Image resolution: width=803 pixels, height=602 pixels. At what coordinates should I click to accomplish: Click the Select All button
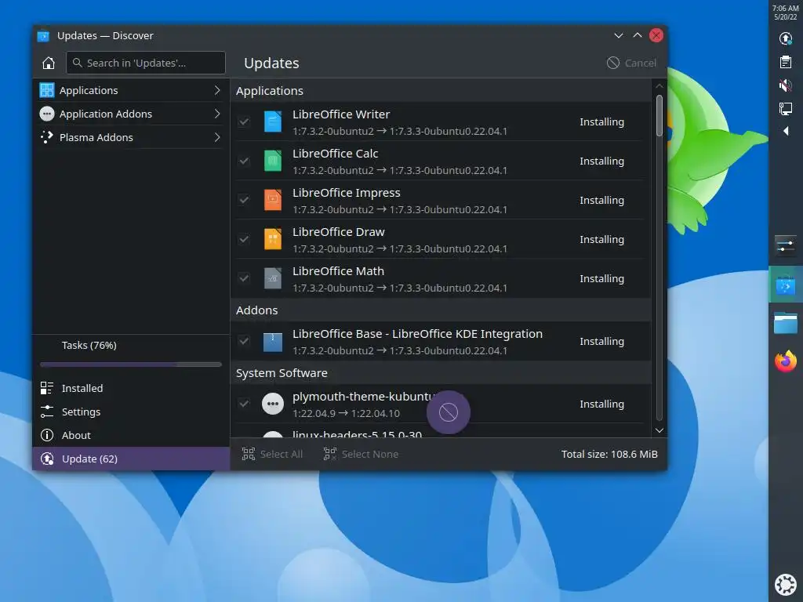click(x=272, y=454)
